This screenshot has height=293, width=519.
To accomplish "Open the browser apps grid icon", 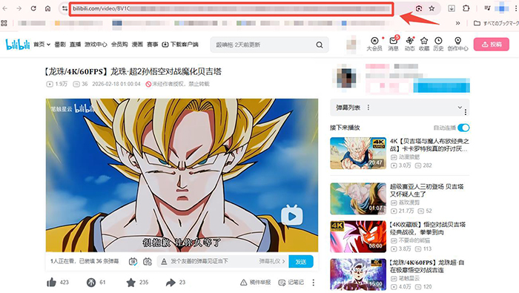I will [4, 23].
